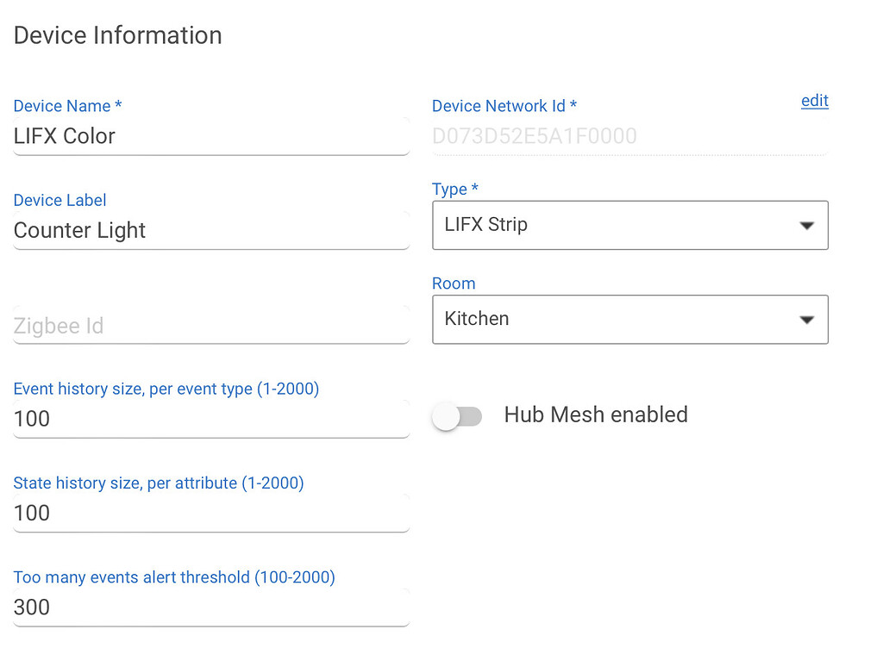
Task: Click the edit link for Device Network Id
Action: coord(815,102)
